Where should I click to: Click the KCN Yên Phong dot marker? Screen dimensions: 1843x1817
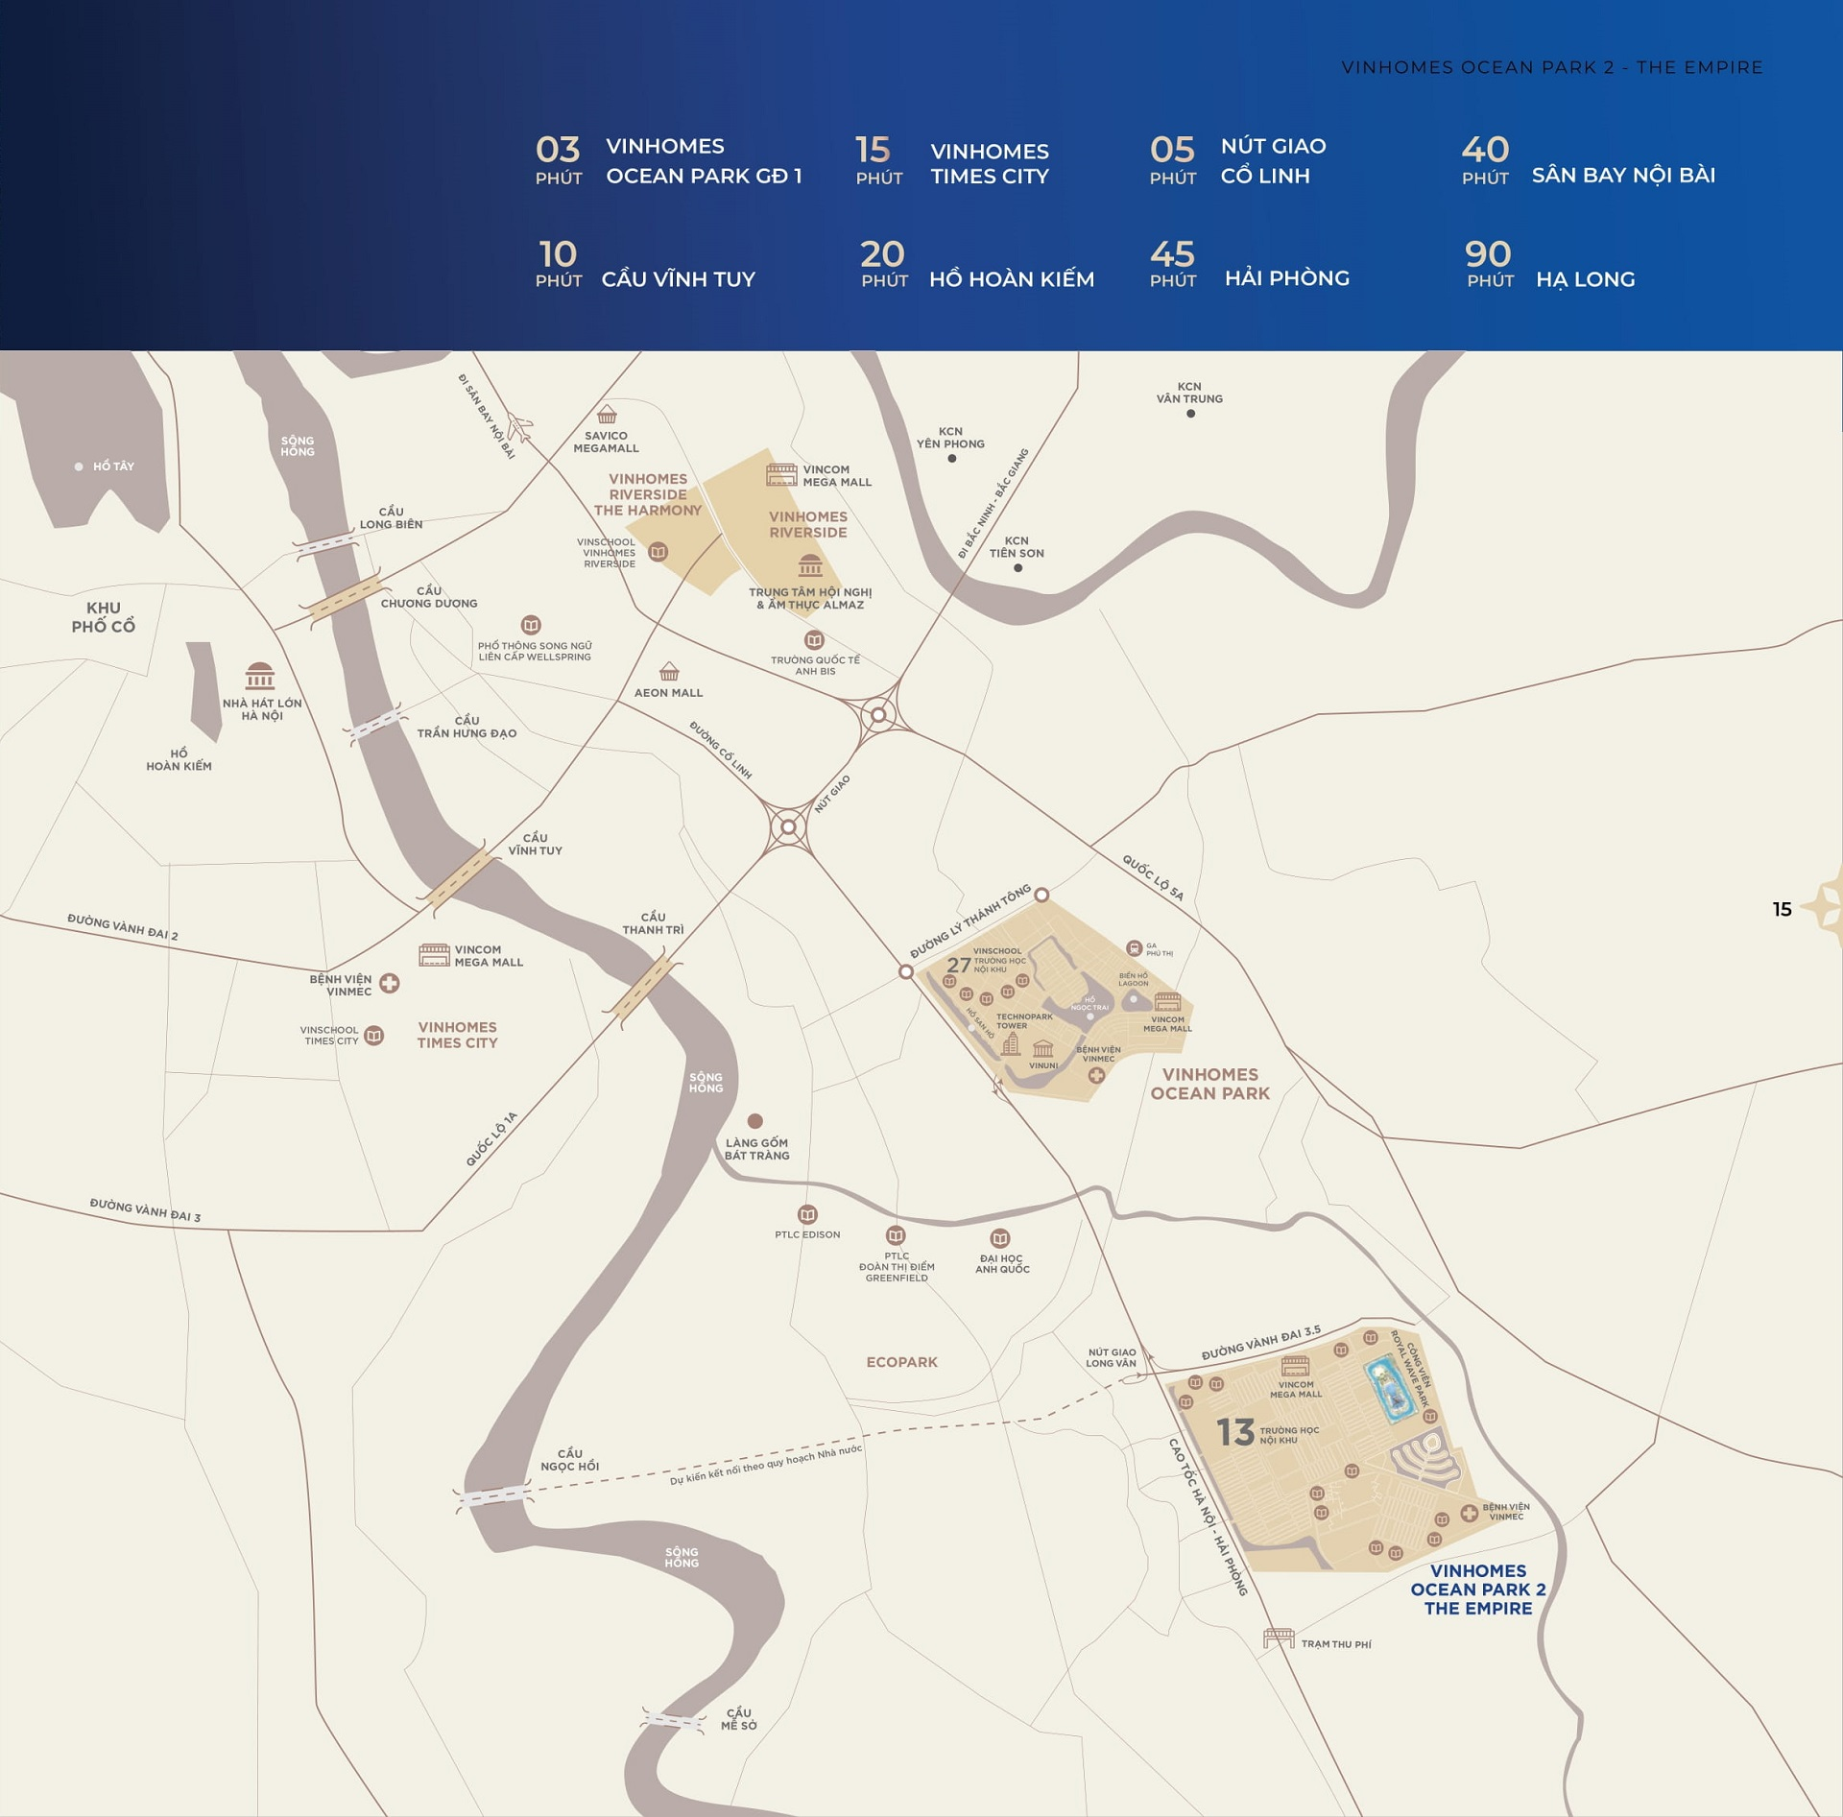[x=952, y=459]
